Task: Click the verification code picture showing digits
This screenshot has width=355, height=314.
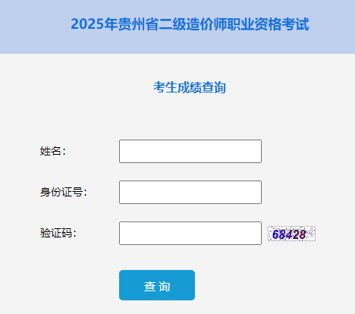Action: [291, 234]
